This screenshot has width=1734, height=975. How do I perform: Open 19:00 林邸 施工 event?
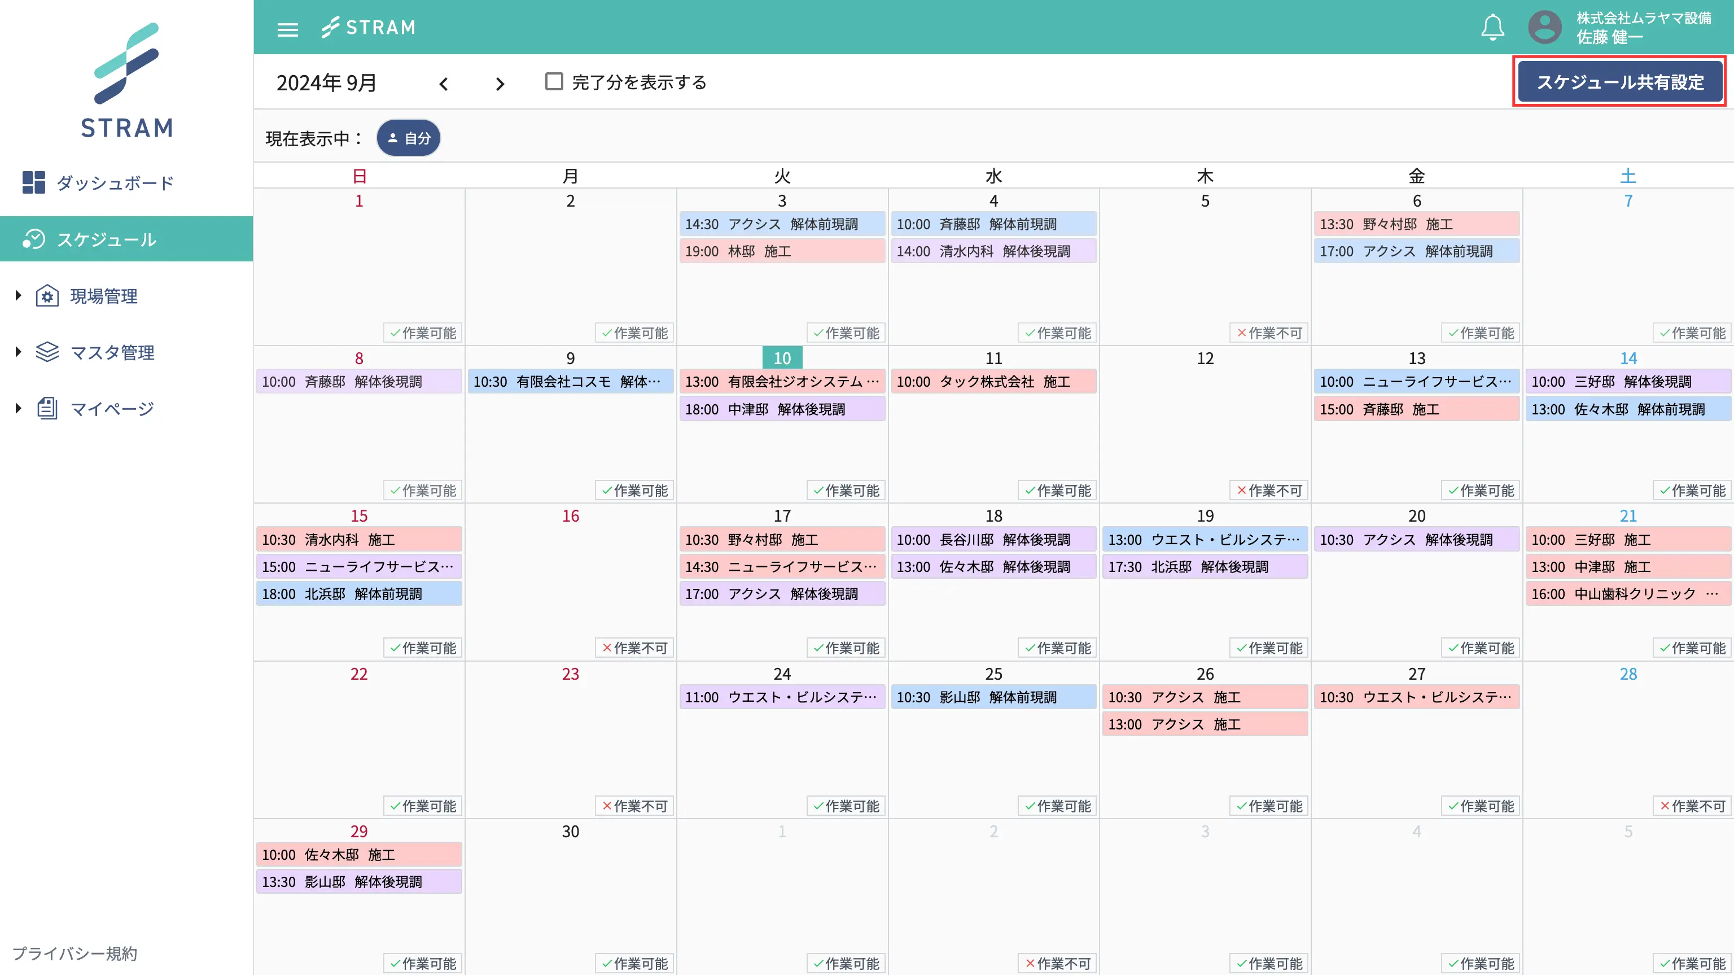click(782, 251)
